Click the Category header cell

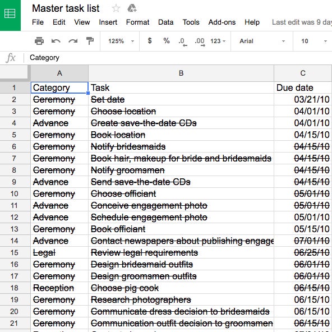pyautogui.click(x=59, y=87)
